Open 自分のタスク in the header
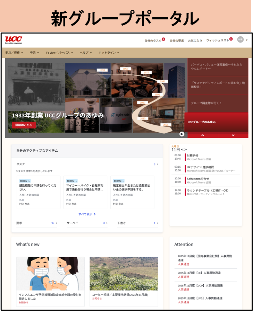This screenshot has width=253, height=311. [153, 41]
